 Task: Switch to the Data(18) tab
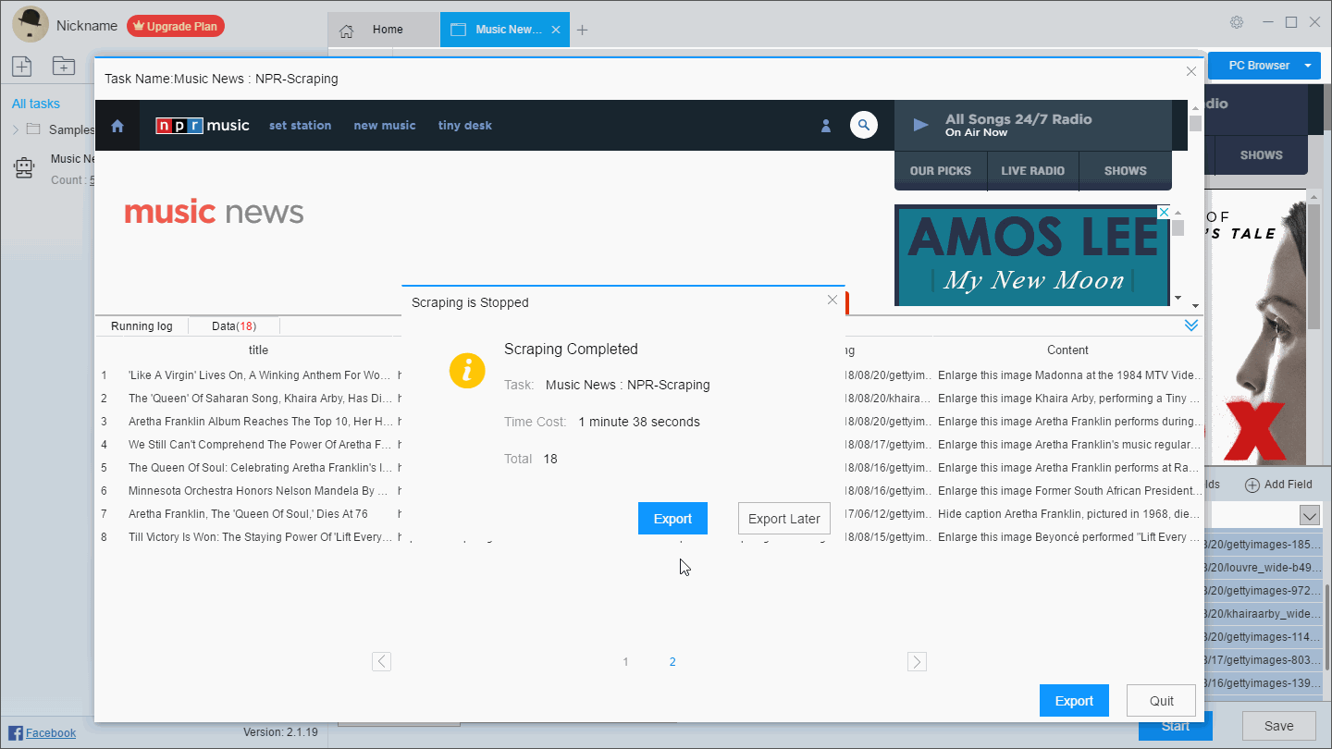pyautogui.click(x=234, y=326)
